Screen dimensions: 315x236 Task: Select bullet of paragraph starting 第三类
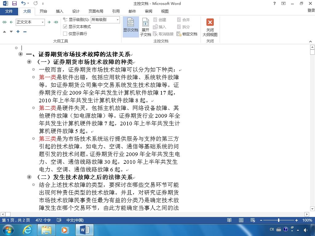(34, 139)
